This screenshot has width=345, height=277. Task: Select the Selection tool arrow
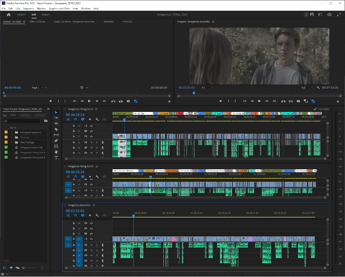pyautogui.click(x=56, y=112)
